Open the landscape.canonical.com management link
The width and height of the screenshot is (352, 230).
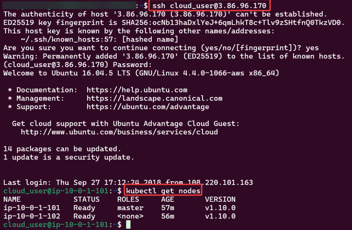point(154,98)
